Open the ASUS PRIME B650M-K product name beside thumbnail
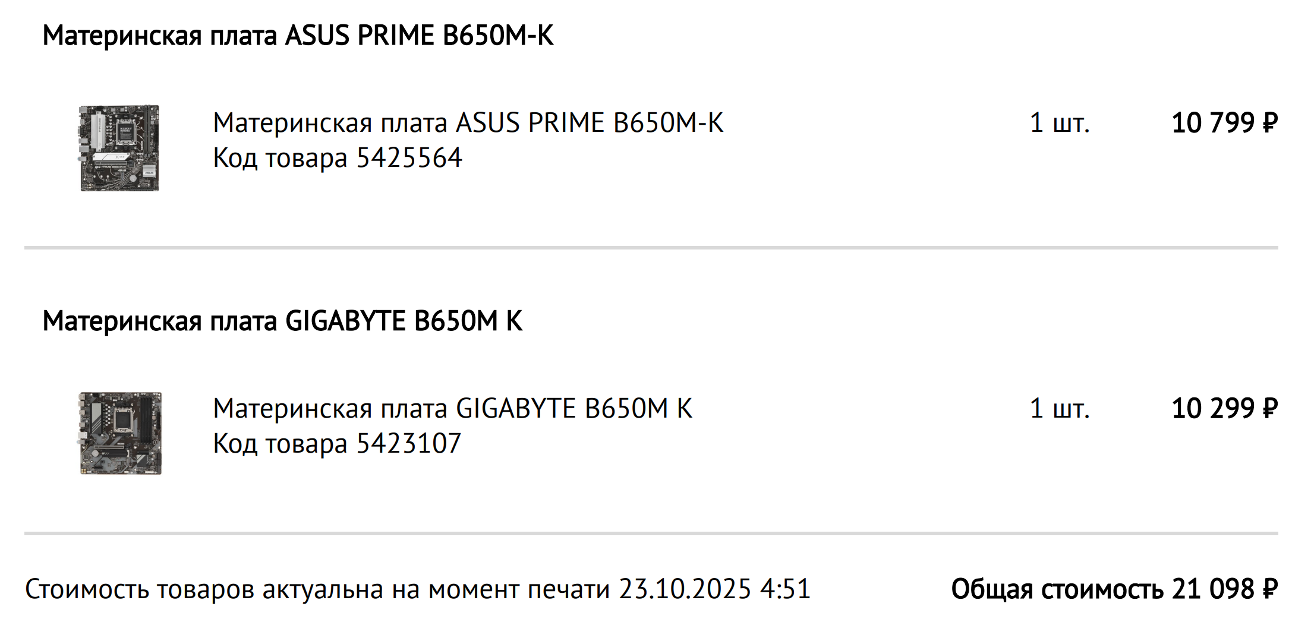1292x619 pixels. 468,123
